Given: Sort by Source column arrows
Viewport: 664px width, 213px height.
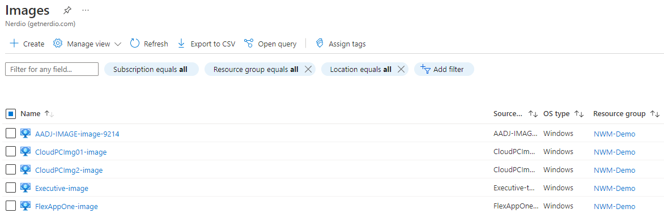Looking at the screenshot, I should pyautogui.click(x=533, y=114).
